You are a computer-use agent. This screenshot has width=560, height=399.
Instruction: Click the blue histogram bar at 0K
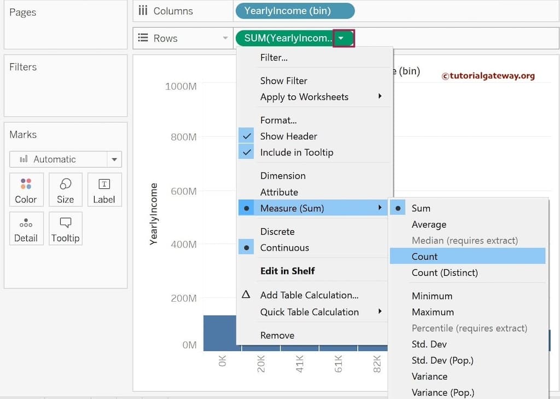220,333
